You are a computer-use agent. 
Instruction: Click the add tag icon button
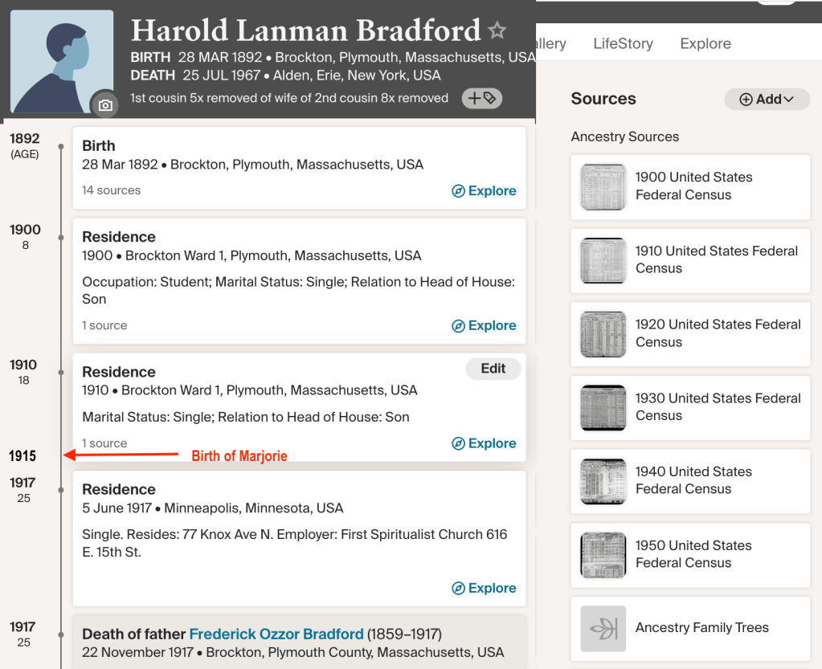tap(482, 98)
